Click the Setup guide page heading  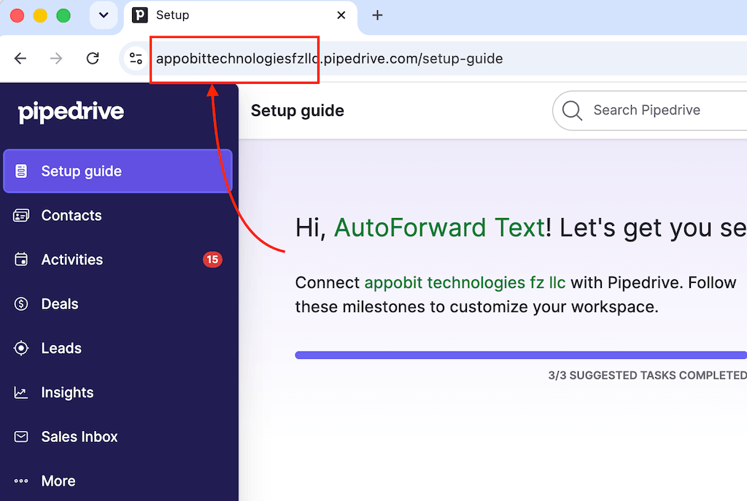pos(298,111)
